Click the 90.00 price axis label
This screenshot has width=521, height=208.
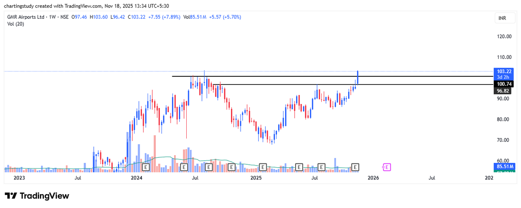tap(503, 99)
